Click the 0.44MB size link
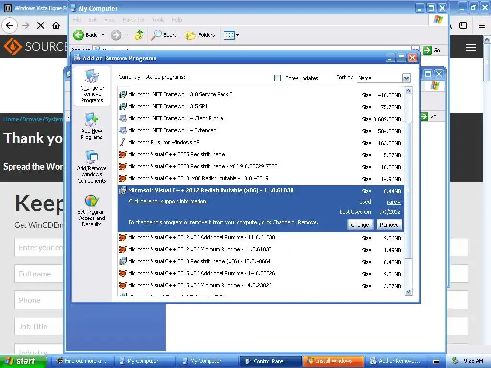Image resolution: width=491 pixels, height=368 pixels. pyautogui.click(x=392, y=191)
